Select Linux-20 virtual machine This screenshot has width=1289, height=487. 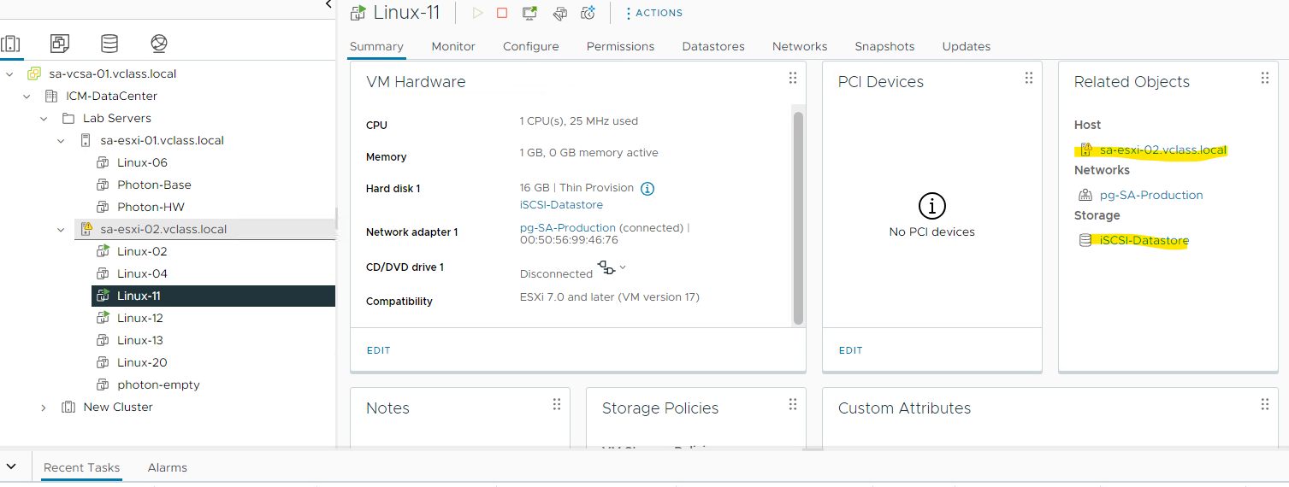(x=142, y=363)
